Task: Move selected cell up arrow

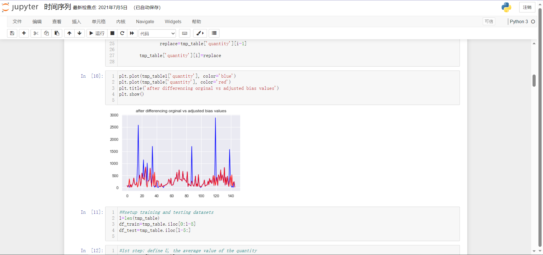Action: (x=69, y=33)
